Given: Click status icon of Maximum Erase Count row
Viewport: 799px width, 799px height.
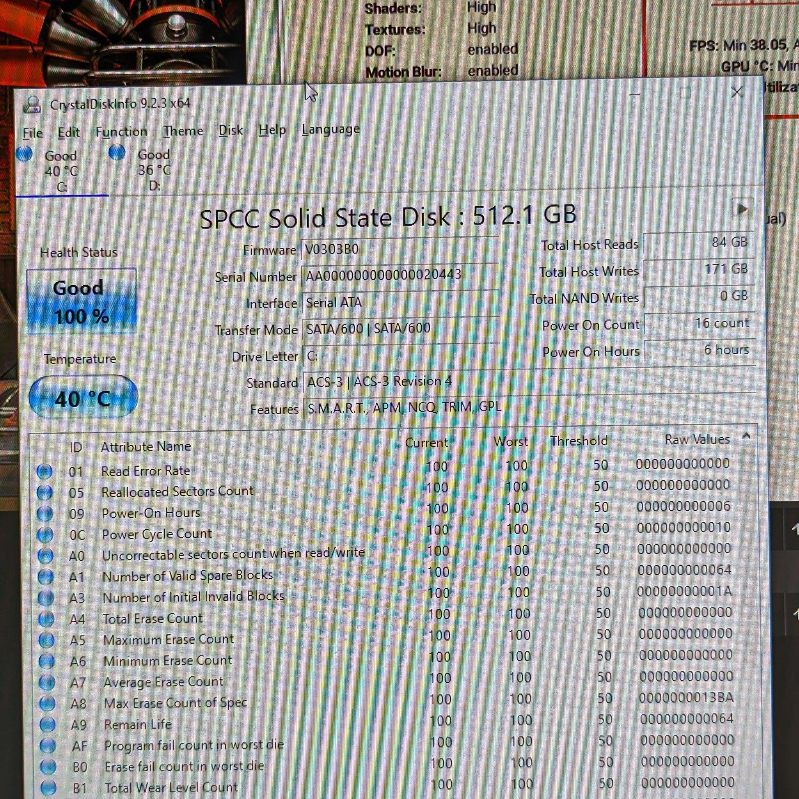Looking at the screenshot, I should coord(46,640).
